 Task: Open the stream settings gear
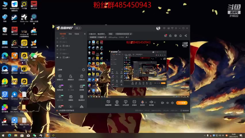pos(172,103)
